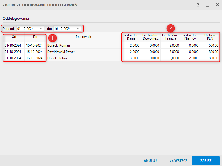Open the 'Data od' date dropdown arrow

41,29
